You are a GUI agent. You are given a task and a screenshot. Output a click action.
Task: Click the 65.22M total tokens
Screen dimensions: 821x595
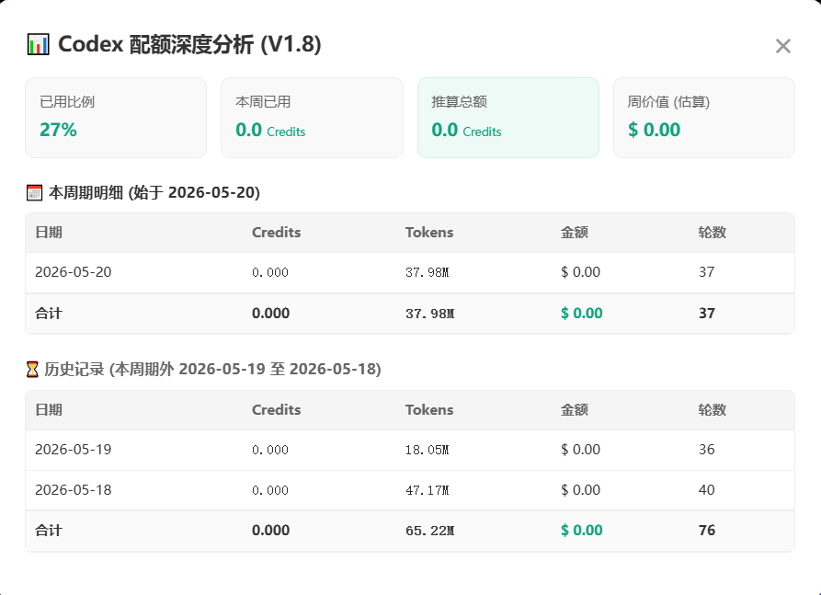(x=430, y=532)
